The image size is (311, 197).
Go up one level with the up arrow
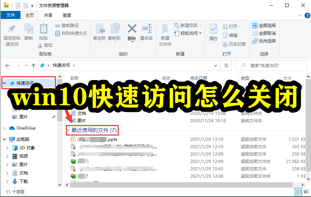point(33,65)
